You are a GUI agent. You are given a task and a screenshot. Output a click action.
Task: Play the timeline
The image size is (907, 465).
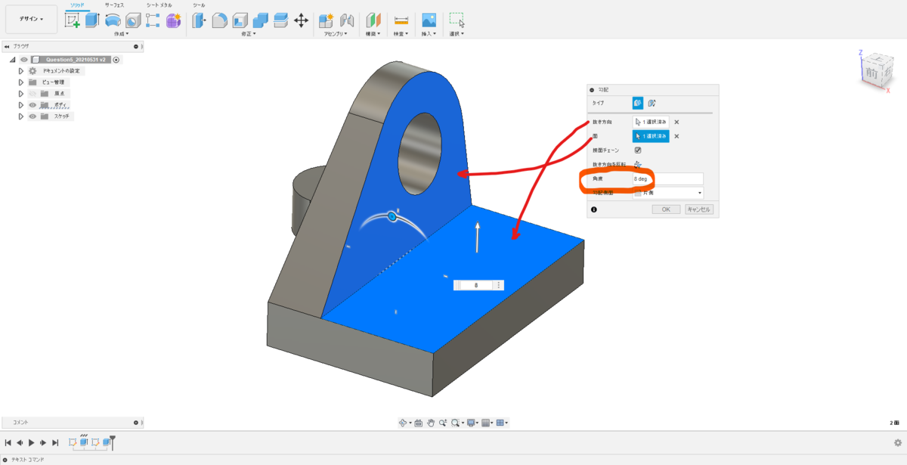[32, 442]
